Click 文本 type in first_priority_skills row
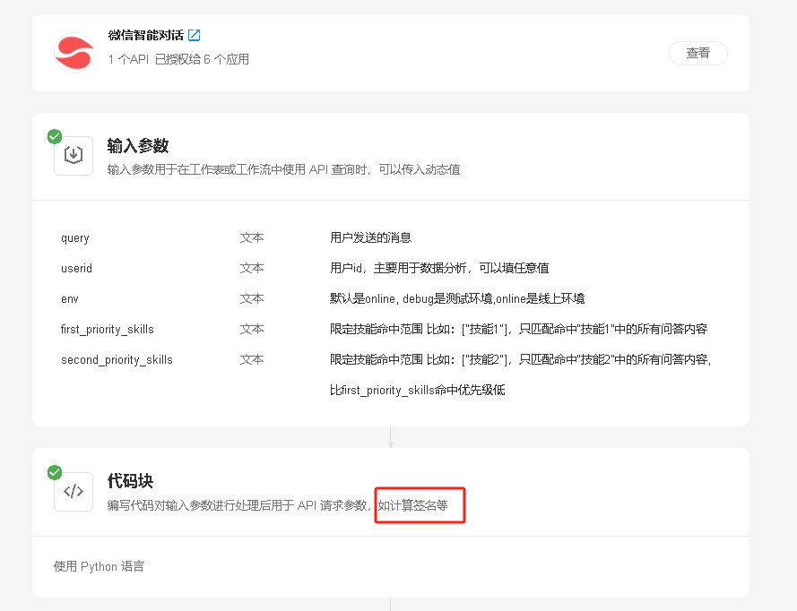Viewport: 797px width, 611px height. pos(252,329)
